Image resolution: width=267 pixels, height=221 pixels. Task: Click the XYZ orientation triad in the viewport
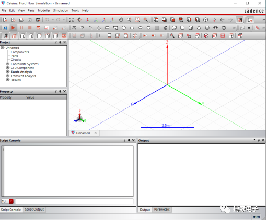click(80, 116)
